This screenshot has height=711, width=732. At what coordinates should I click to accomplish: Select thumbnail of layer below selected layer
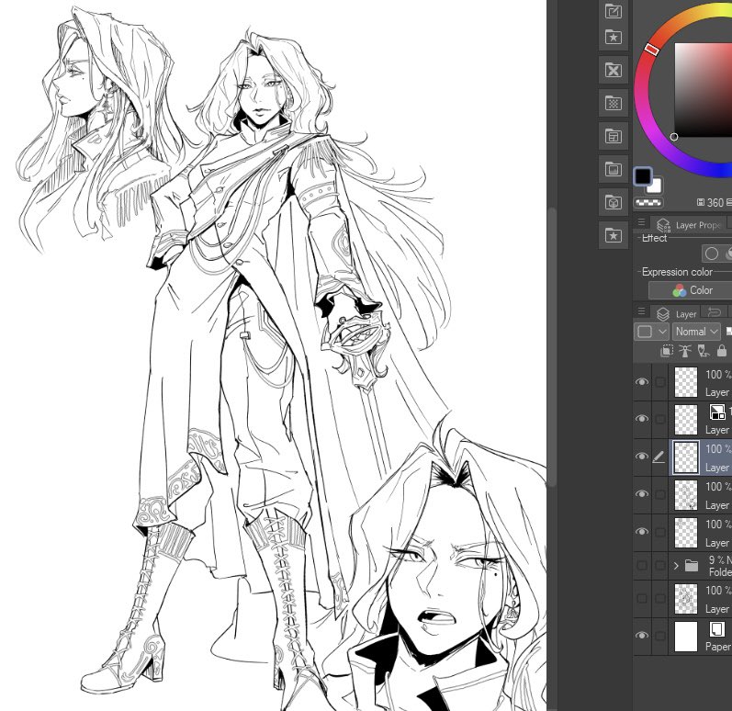pos(686,494)
